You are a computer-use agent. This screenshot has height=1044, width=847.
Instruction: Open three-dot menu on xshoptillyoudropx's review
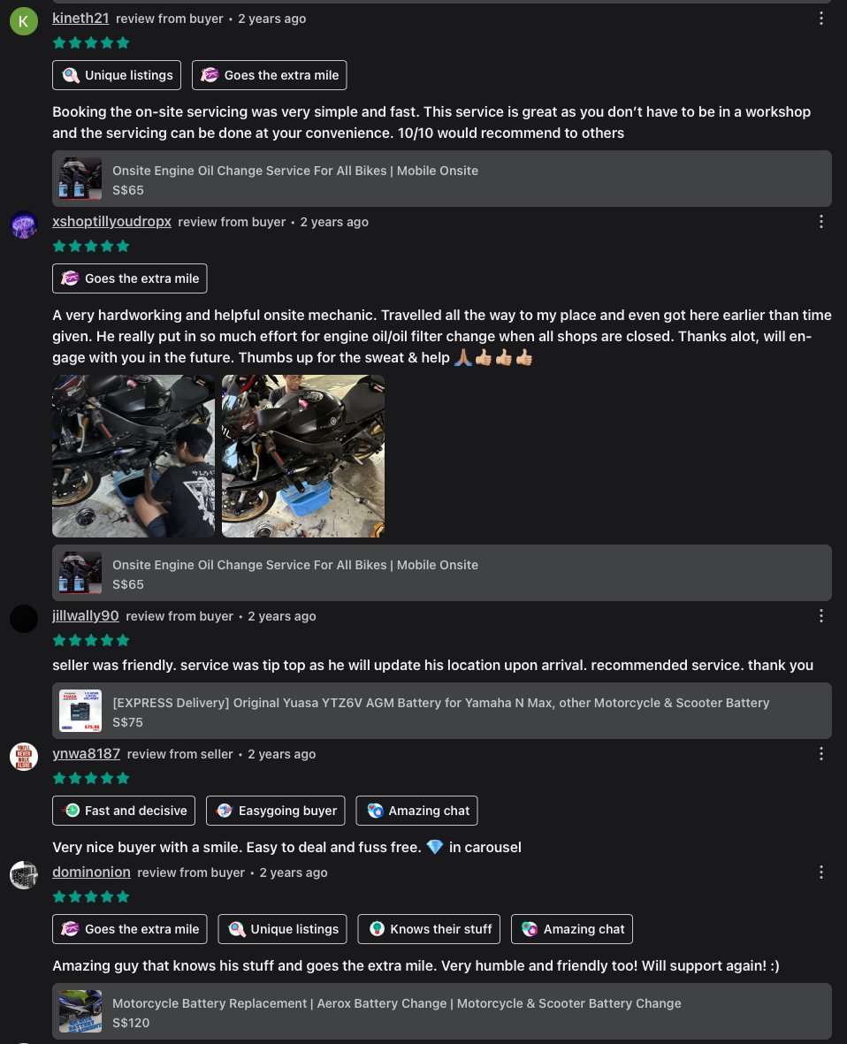[x=821, y=222]
